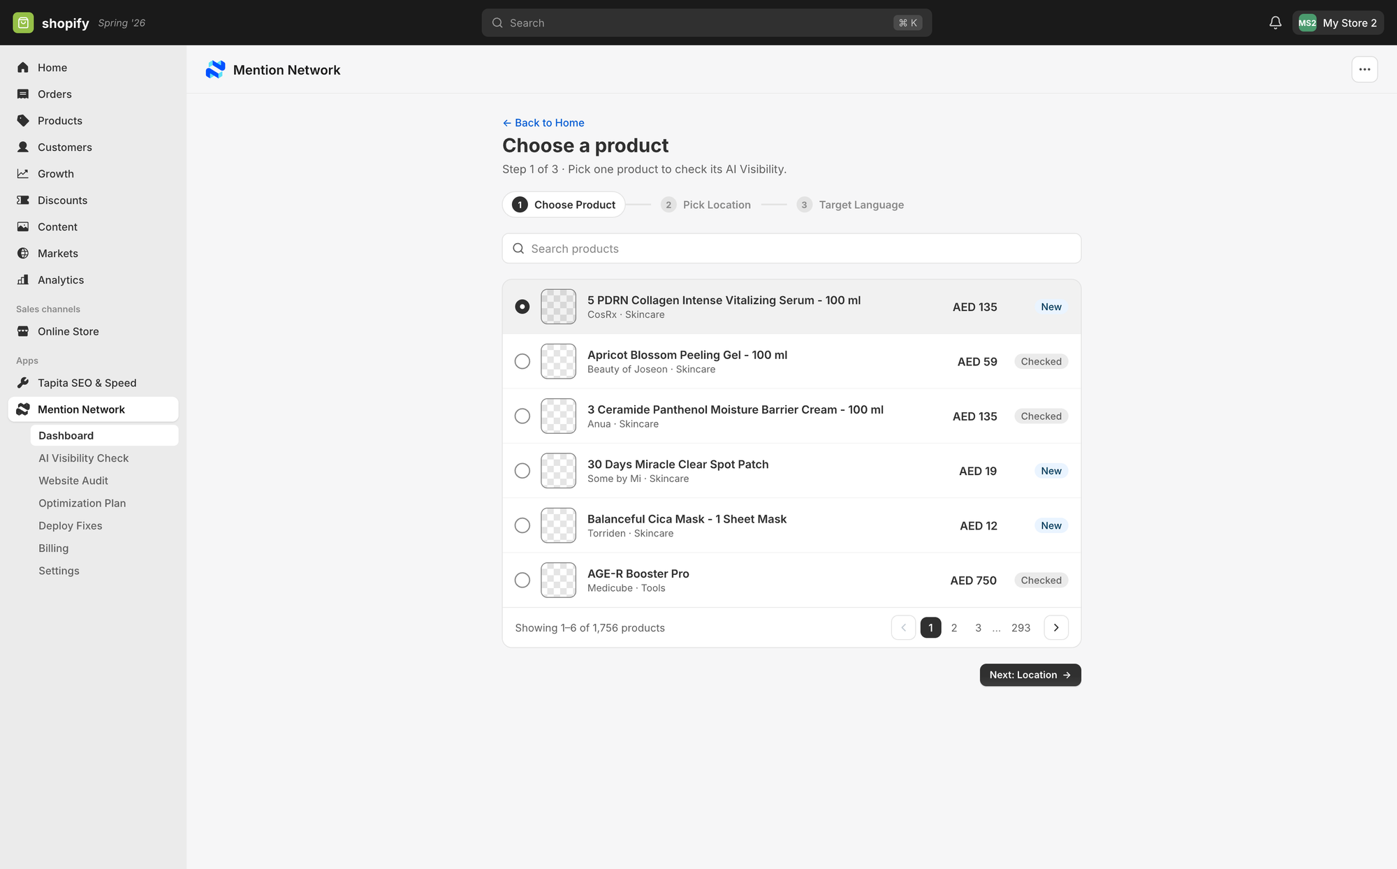The width and height of the screenshot is (1397, 869).
Task: Click the magnifier in Search products field
Action: click(518, 249)
